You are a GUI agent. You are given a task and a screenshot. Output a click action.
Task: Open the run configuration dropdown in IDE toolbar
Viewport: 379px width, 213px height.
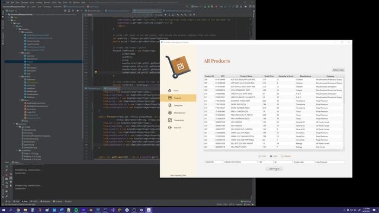pos(196,7)
